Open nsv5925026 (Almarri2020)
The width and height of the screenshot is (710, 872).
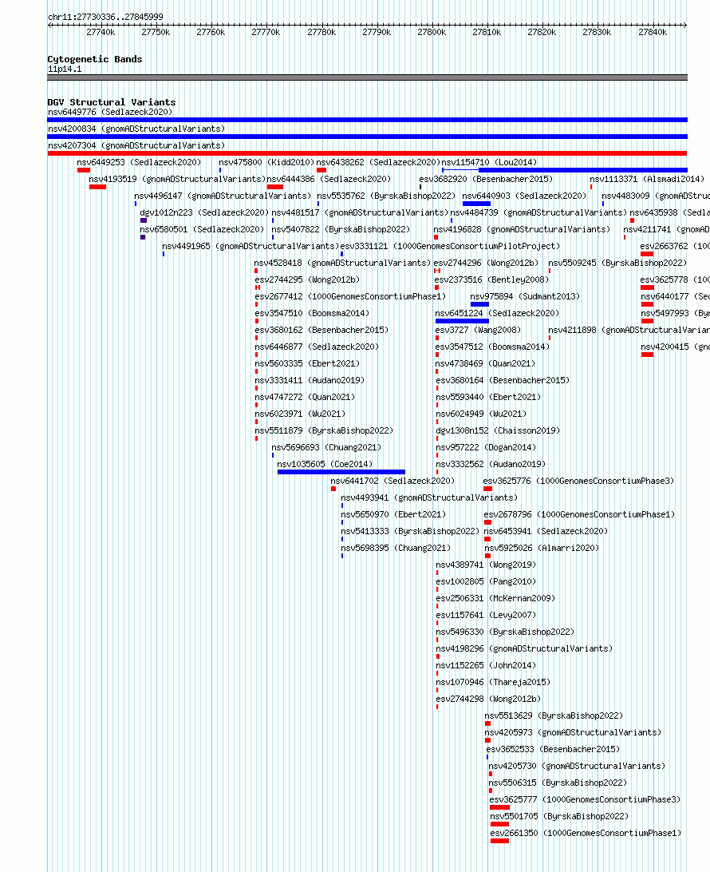pos(542,547)
